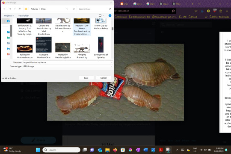The height and width of the screenshot is (154, 231).
Task: Open the Other Bookmarks folder
Action: (x=219, y=17)
